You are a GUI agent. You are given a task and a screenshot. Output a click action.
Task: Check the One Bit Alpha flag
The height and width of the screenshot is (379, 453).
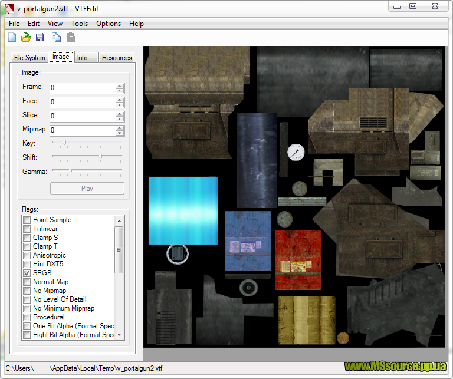27,326
